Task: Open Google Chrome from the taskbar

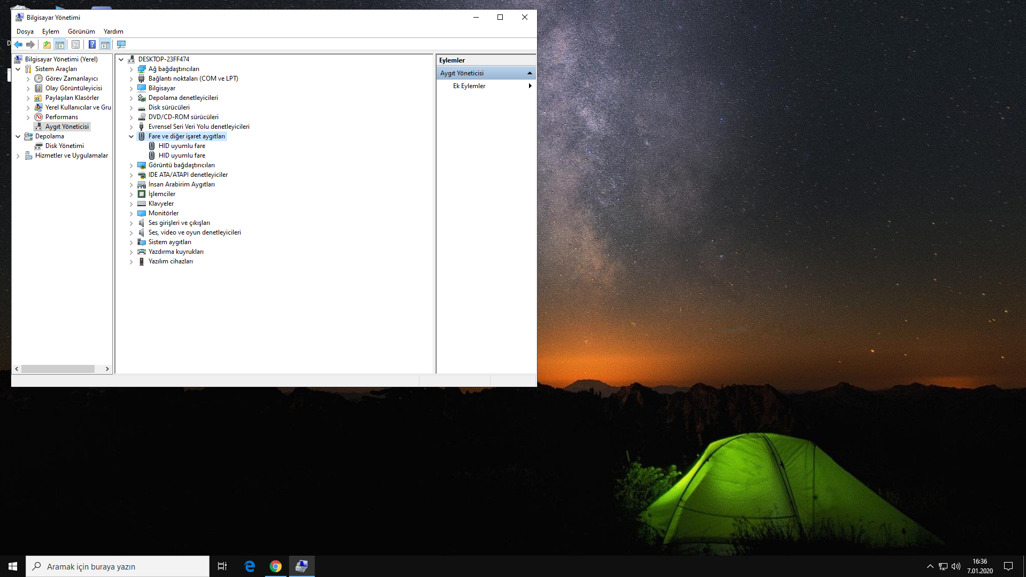Action: click(x=276, y=566)
